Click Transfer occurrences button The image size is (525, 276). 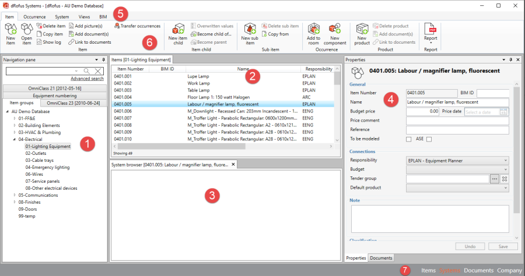[x=137, y=26]
